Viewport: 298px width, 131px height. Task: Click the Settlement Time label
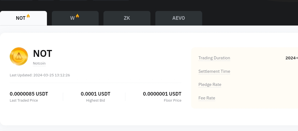(x=214, y=71)
